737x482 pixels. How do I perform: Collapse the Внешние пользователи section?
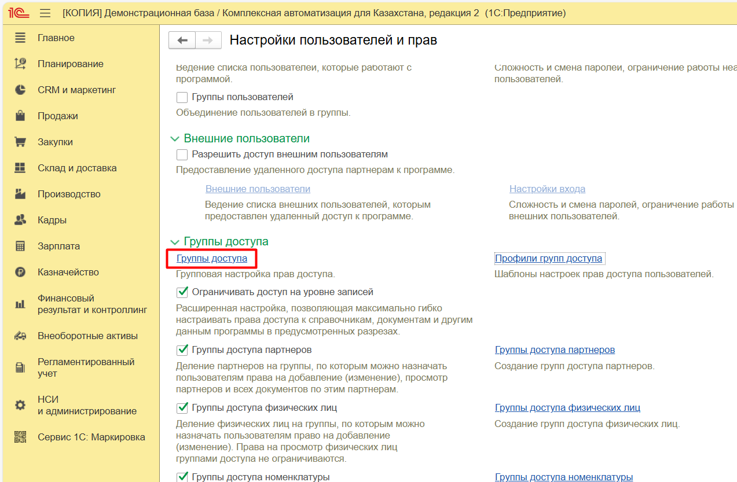click(x=175, y=139)
